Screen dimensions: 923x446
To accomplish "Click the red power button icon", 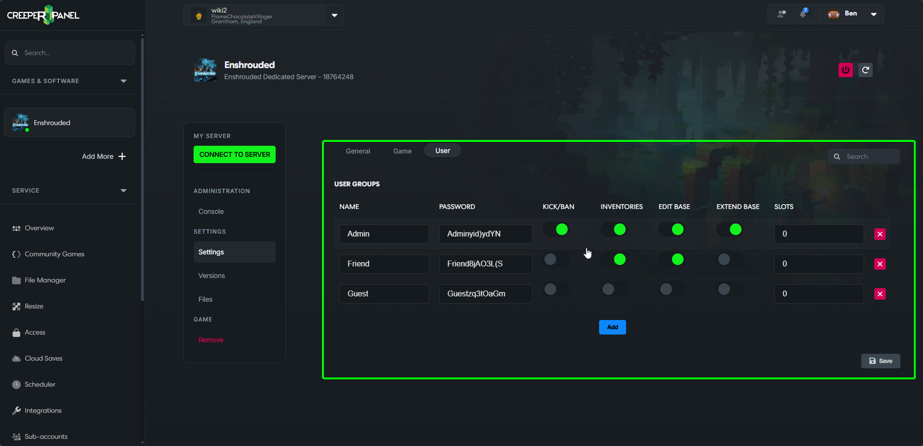I will point(846,70).
